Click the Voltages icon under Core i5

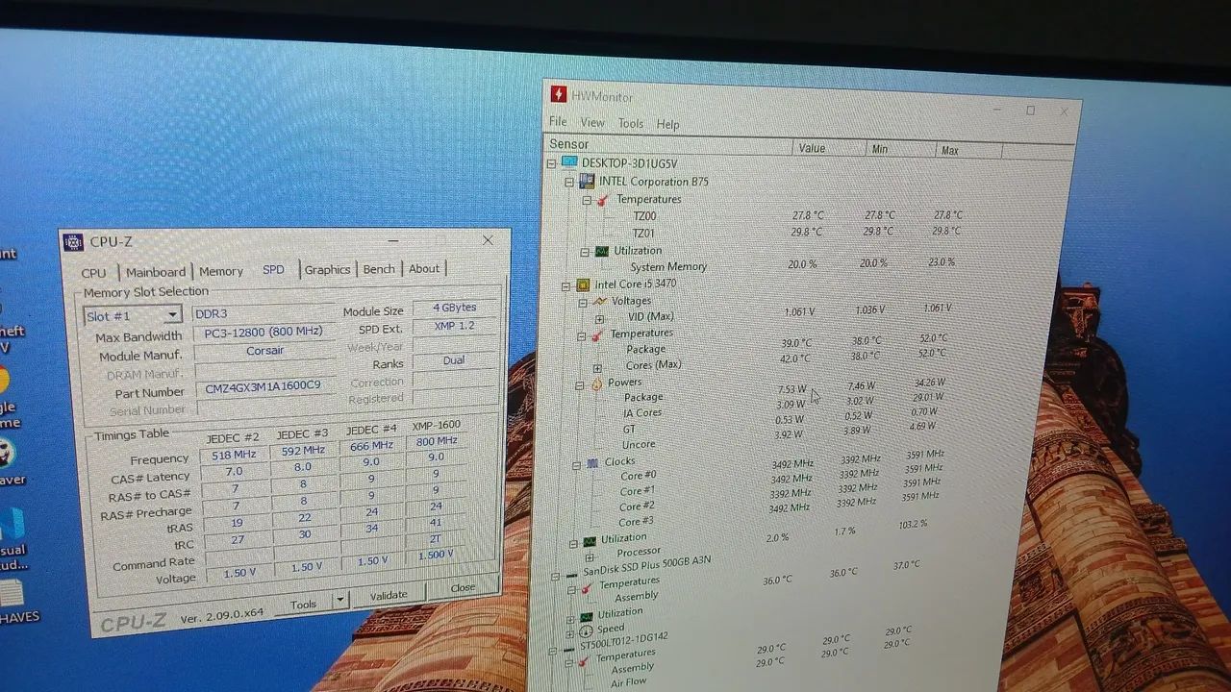click(x=599, y=301)
